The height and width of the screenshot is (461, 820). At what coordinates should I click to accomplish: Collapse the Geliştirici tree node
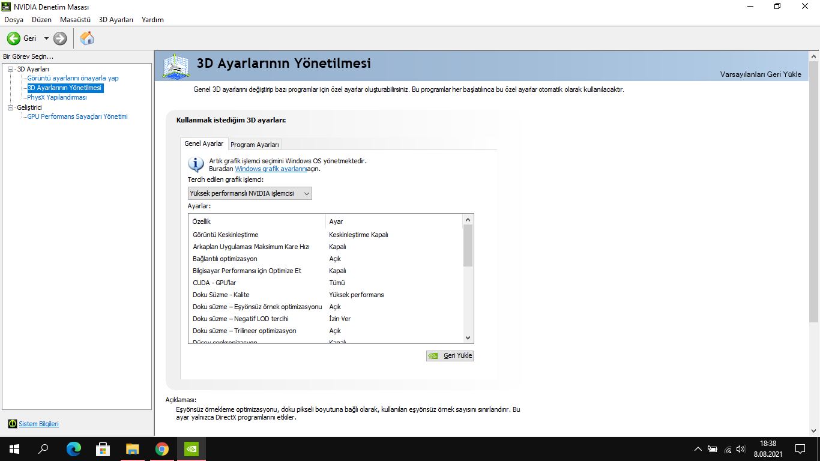(x=10, y=107)
